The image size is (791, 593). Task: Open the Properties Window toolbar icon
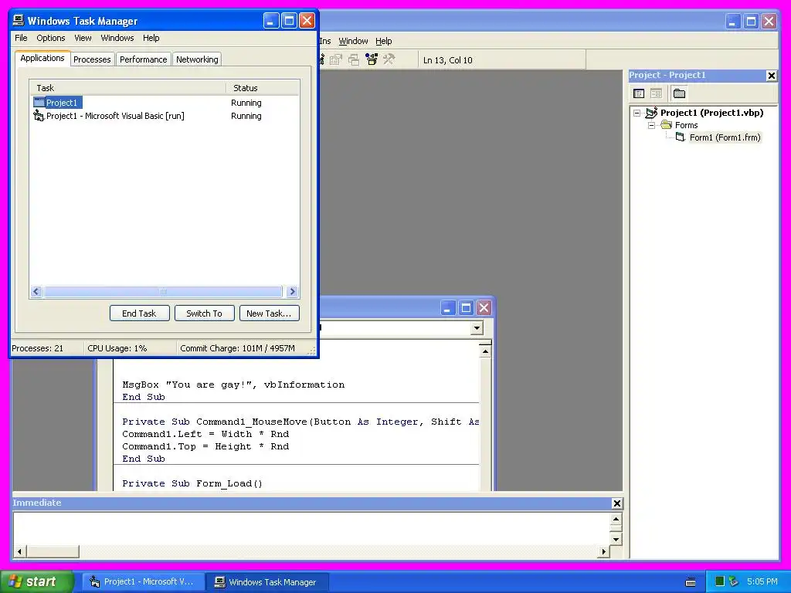[335, 60]
